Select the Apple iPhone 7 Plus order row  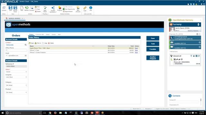(x=84, y=48)
